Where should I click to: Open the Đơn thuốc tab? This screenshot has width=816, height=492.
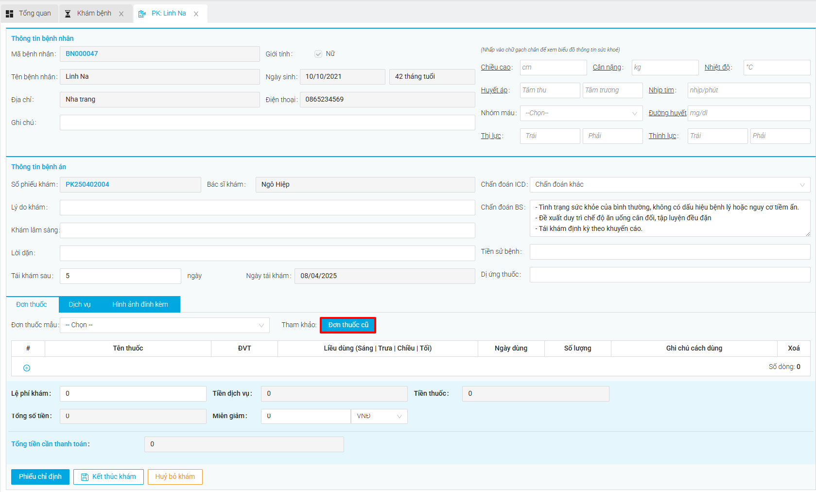(32, 304)
